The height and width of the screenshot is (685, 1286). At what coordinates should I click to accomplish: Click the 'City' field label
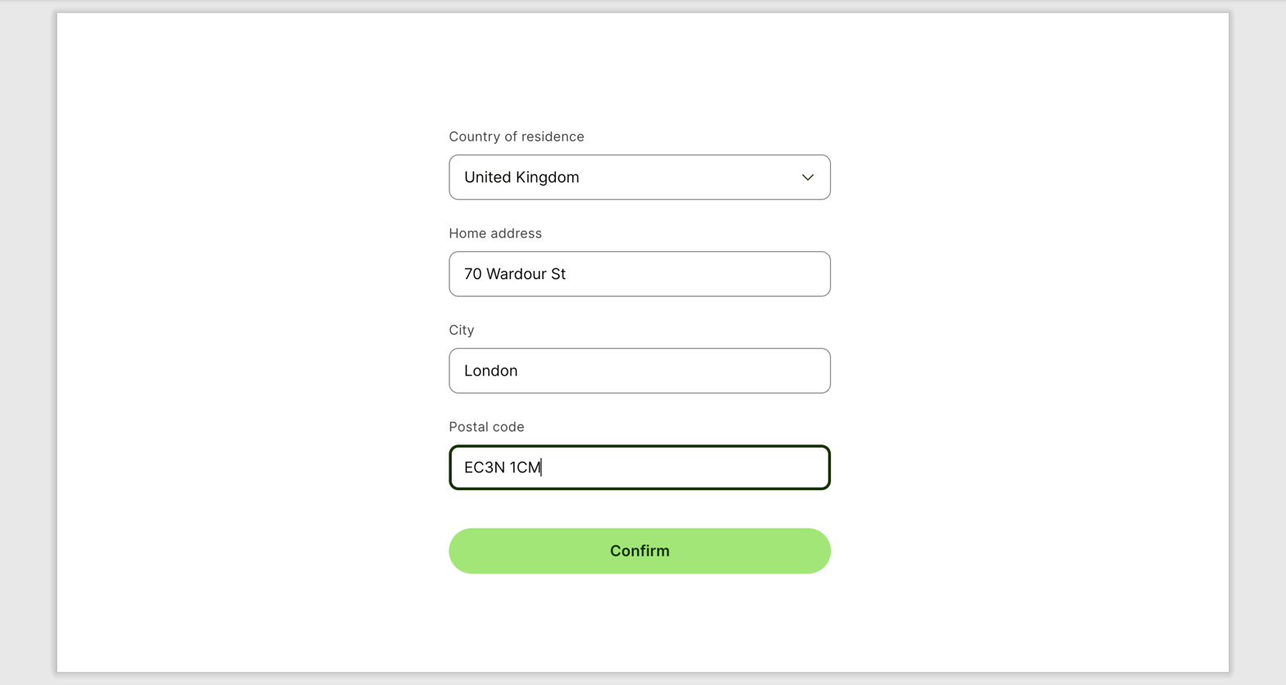coord(461,330)
